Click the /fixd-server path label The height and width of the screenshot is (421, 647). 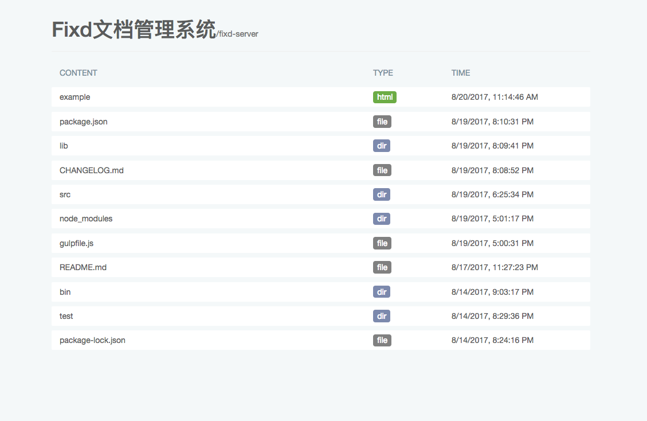pyautogui.click(x=237, y=34)
